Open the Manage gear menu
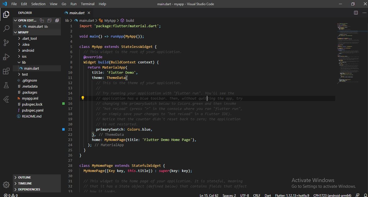Image resolution: width=368 pixels, height=197 pixels. (6, 185)
